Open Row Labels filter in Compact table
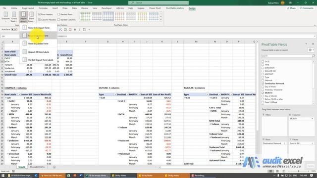Image resolution: width=317 pixels, height=178 pixels. coord(19,94)
